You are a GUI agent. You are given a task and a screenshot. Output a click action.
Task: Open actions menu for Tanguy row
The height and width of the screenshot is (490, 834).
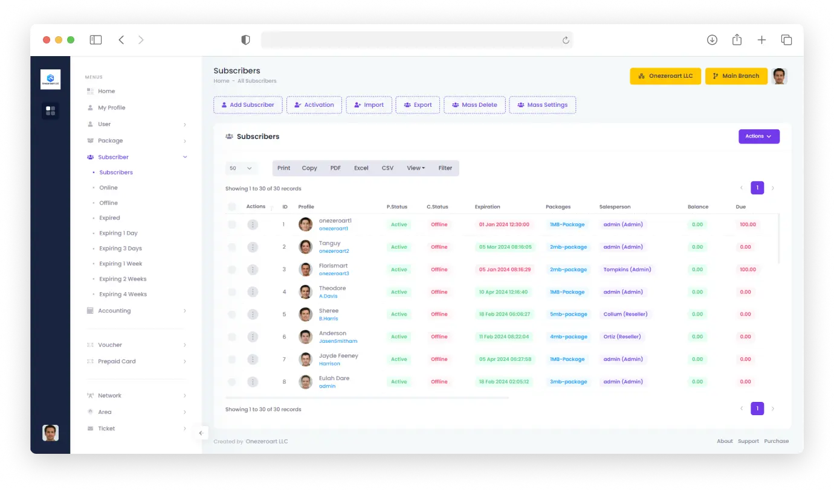pos(253,247)
